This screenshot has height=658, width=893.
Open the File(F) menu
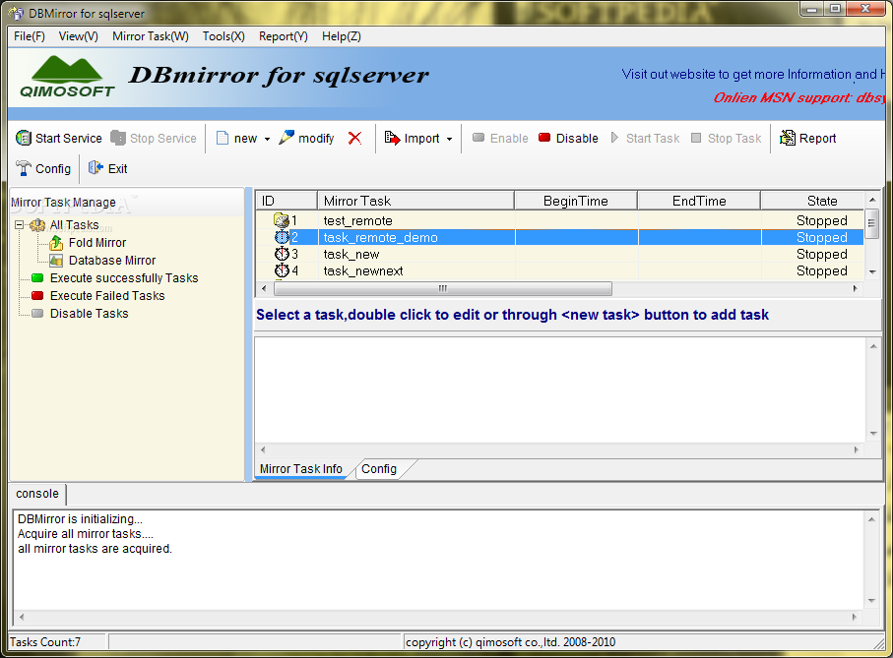(x=30, y=36)
